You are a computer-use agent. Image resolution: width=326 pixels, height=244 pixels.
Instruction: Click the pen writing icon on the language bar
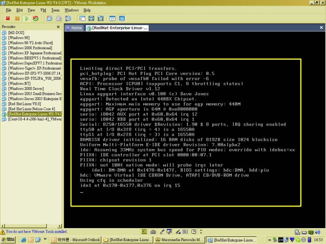pos(178,231)
